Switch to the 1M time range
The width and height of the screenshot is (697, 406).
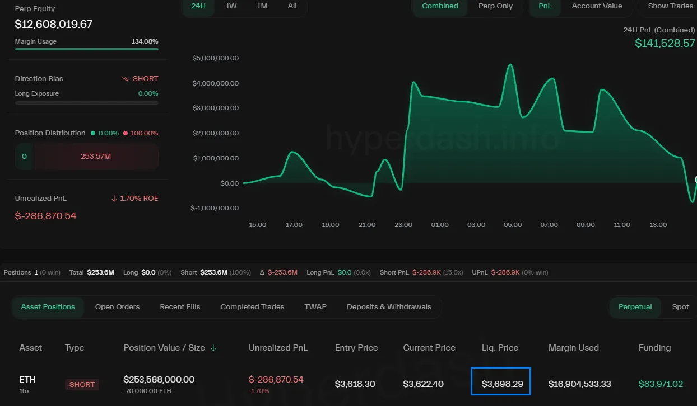click(262, 6)
